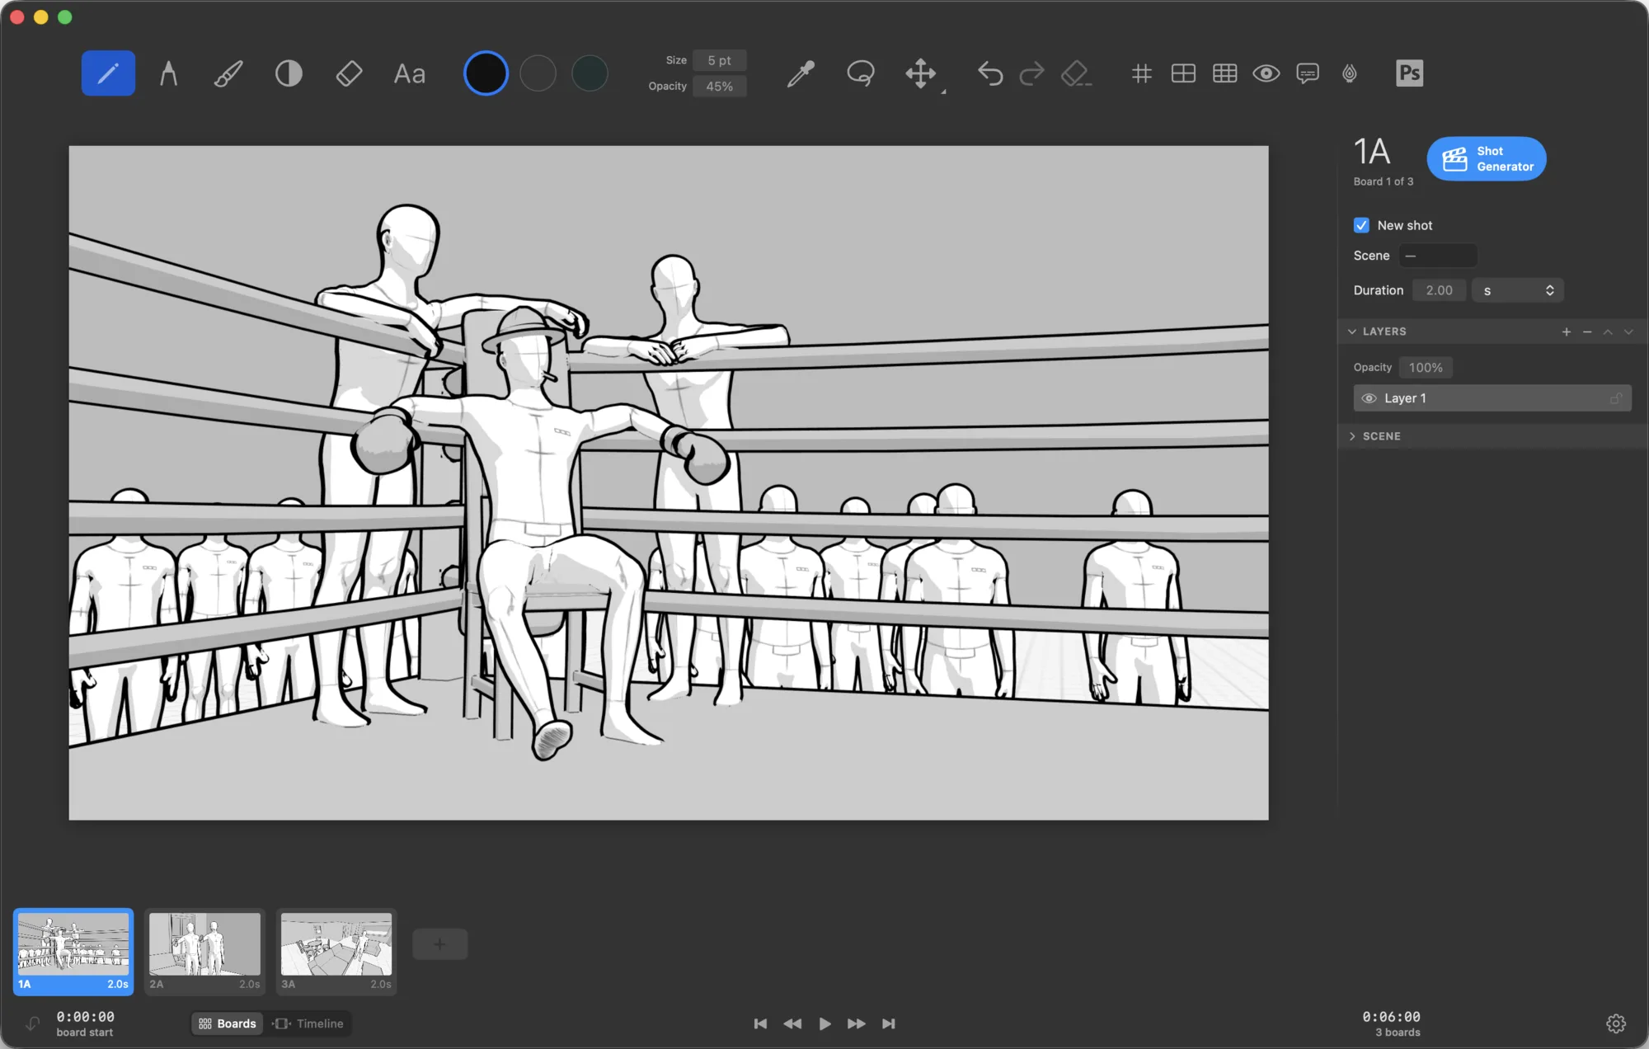The height and width of the screenshot is (1049, 1649).
Task: Toggle the center guide overlay
Action: point(1183,73)
